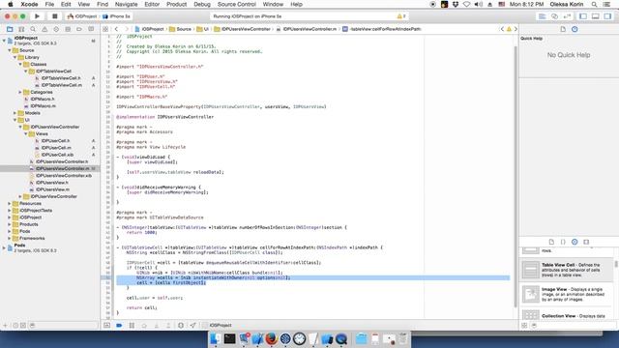Click the simulate location arrow icon
The image size is (619, 348).
[193, 325]
